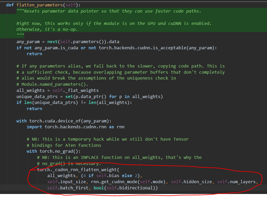Click the self.hidden_size argument
The image size is (267, 224).
(191, 182)
